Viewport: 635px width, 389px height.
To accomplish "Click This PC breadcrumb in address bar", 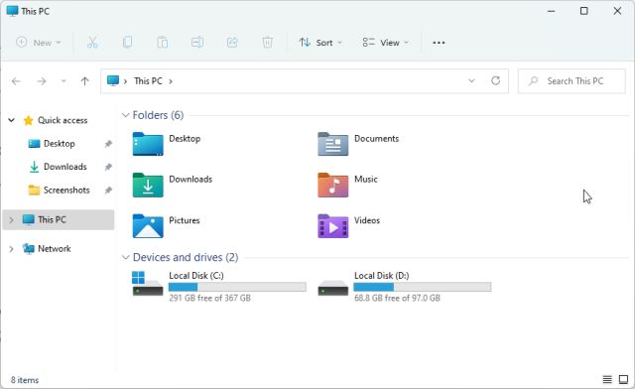I will [x=148, y=81].
